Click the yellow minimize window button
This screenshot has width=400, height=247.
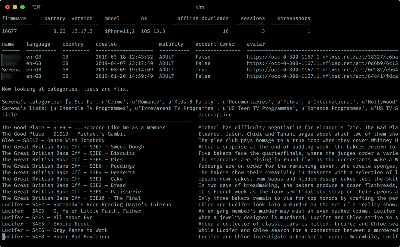pyautogui.click(x=15, y=7)
